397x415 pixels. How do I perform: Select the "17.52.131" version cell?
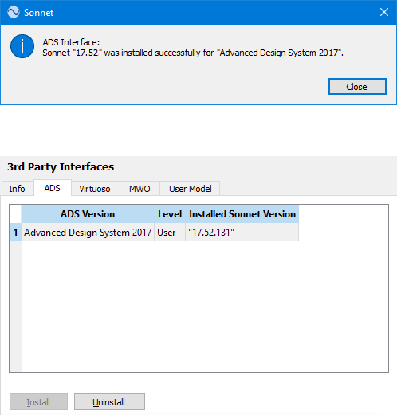pos(242,233)
